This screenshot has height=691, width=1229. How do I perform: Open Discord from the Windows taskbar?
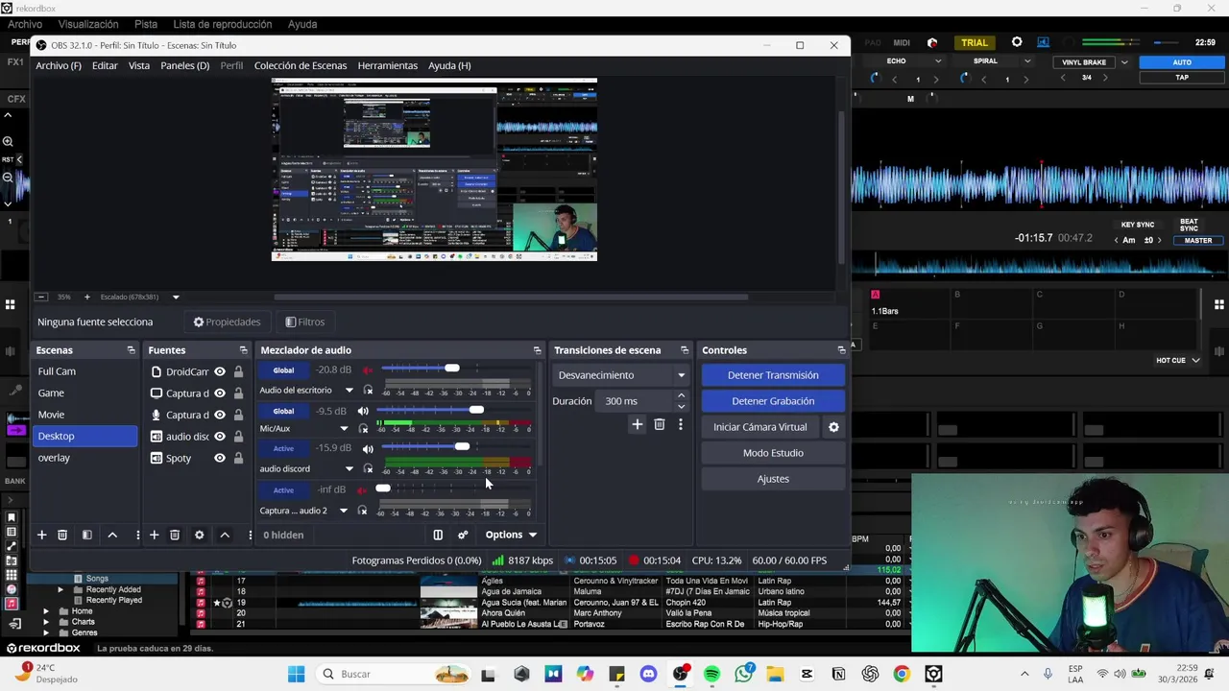point(648,674)
